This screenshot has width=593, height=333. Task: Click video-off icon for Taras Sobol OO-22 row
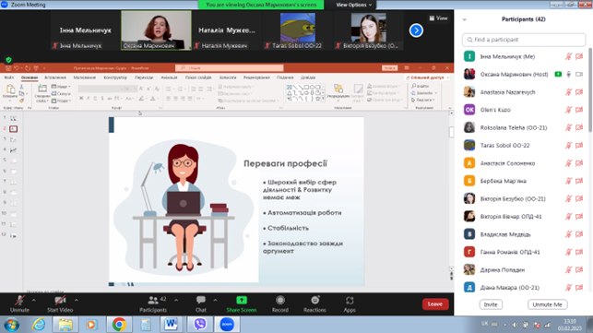click(579, 146)
